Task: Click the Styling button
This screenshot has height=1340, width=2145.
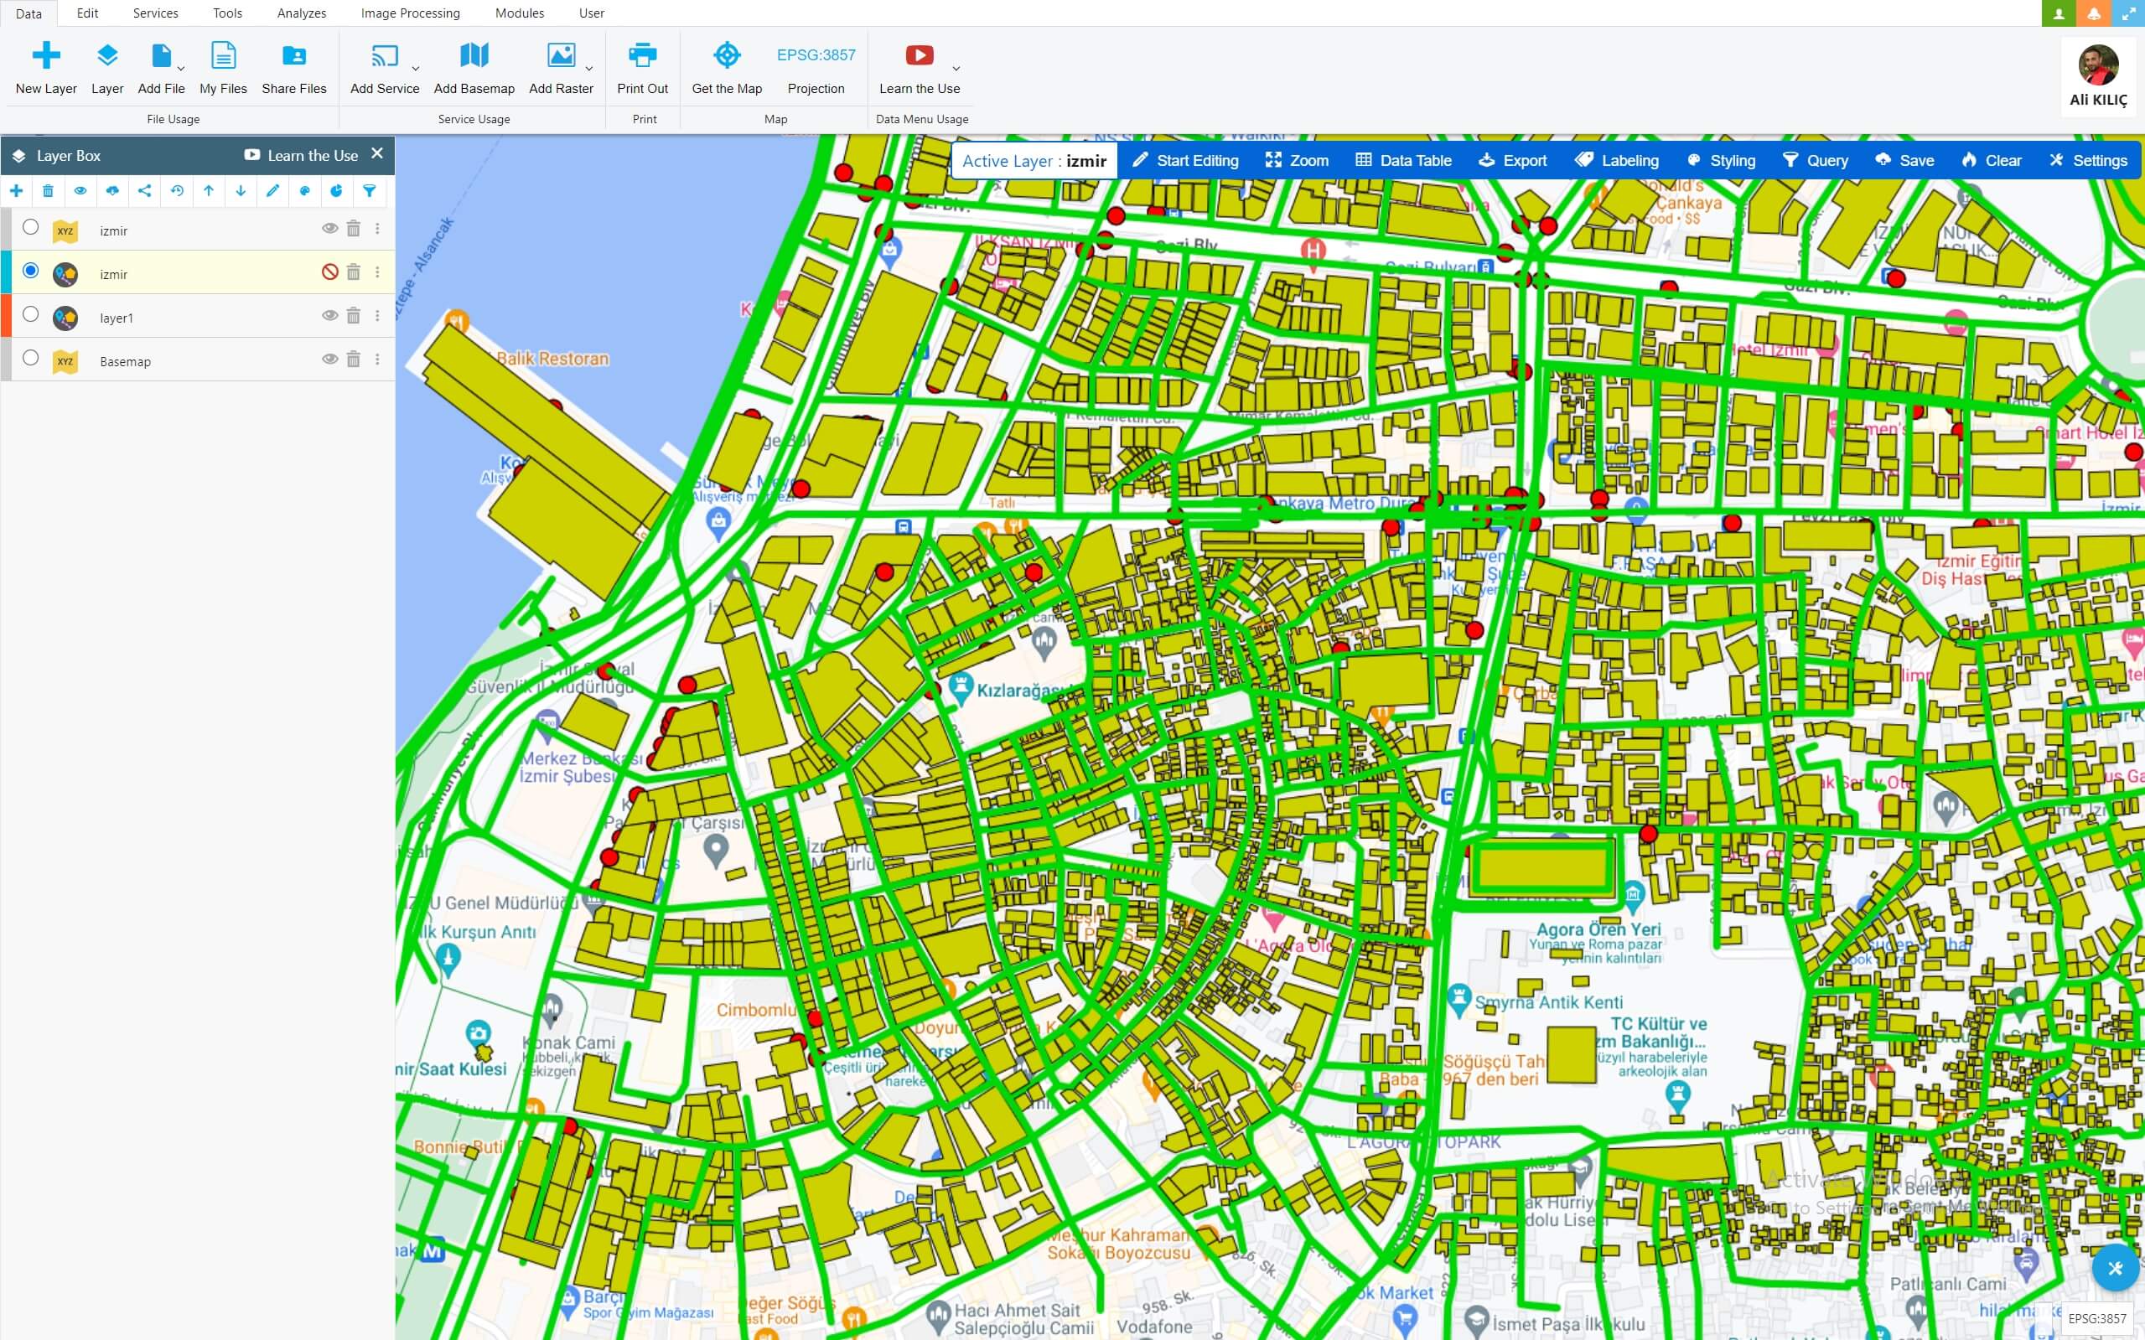Action: click(x=1720, y=160)
